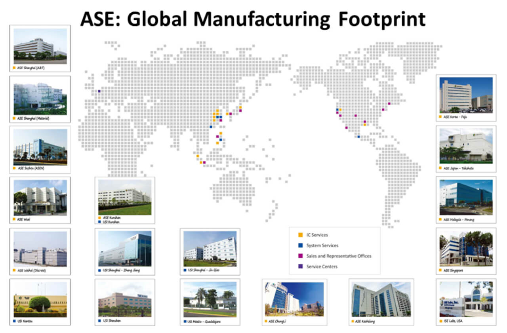Image resolution: width=507 pixels, height=333 pixels.
Task: Click the 'USI Mexico - Guadalajara' caption
Action: [x=204, y=321]
